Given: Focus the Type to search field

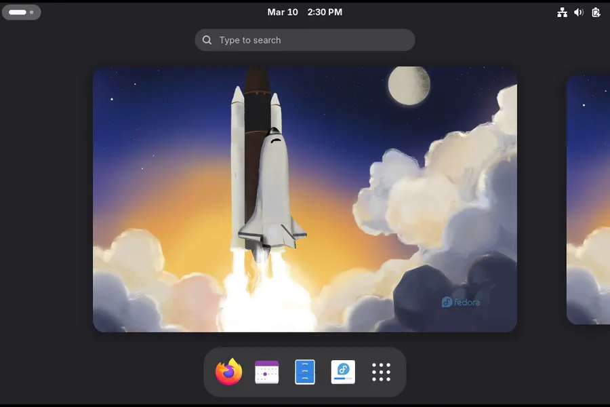Looking at the screenshot, I should pos(305,40).
